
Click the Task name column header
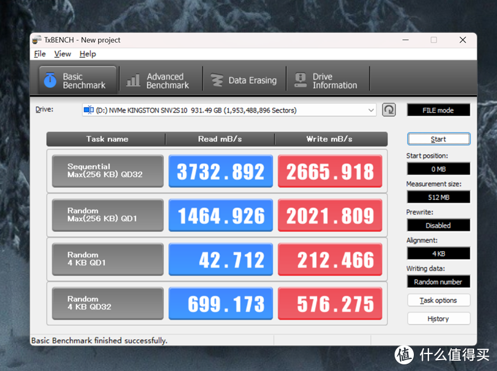click(107, 139)
